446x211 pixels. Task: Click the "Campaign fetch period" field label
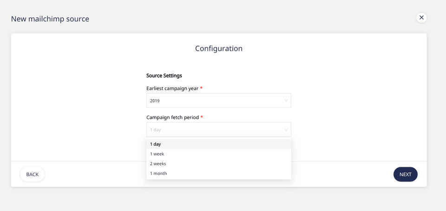tap(172, 118)
